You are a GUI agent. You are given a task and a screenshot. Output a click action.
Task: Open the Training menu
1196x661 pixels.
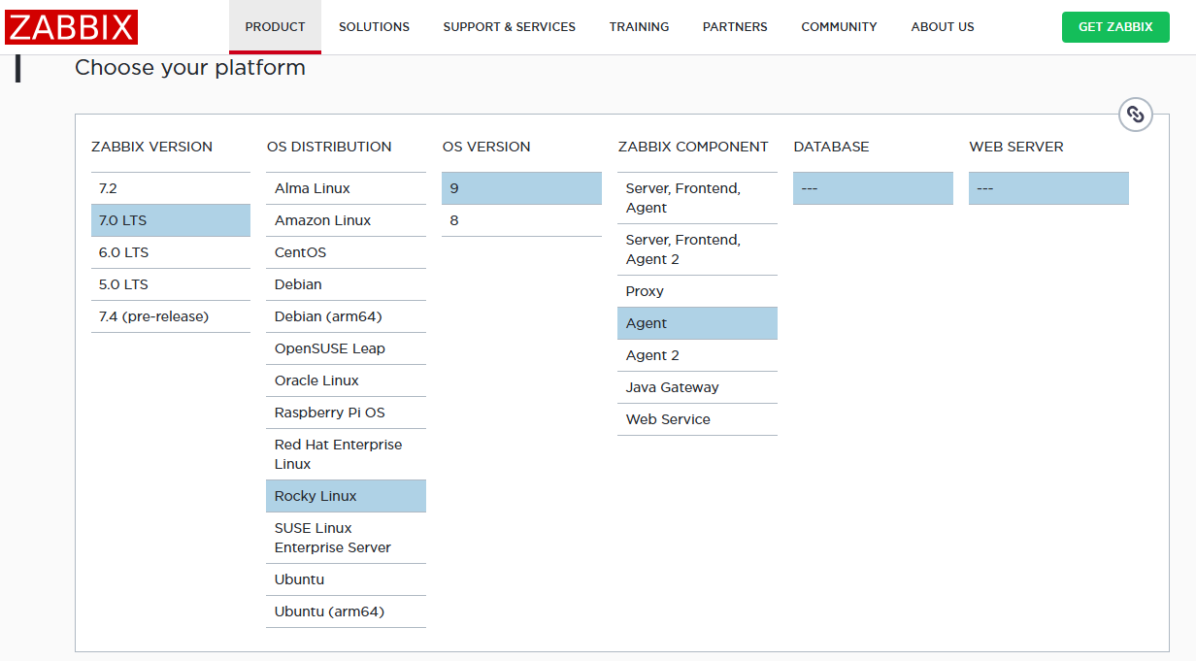click(639, 27)
